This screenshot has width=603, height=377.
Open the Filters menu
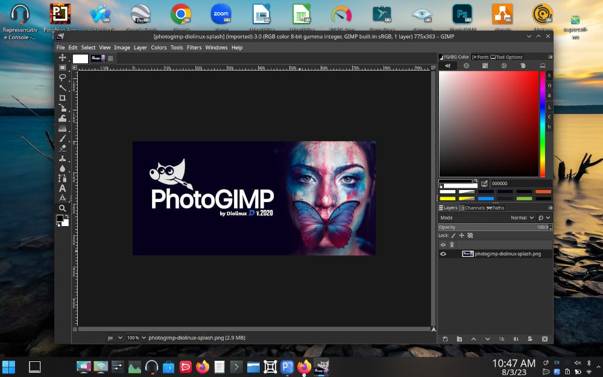pos(194,48)
